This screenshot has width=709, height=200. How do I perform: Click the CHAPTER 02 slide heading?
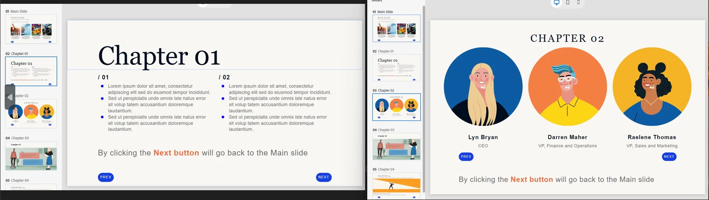coord(568,39)
